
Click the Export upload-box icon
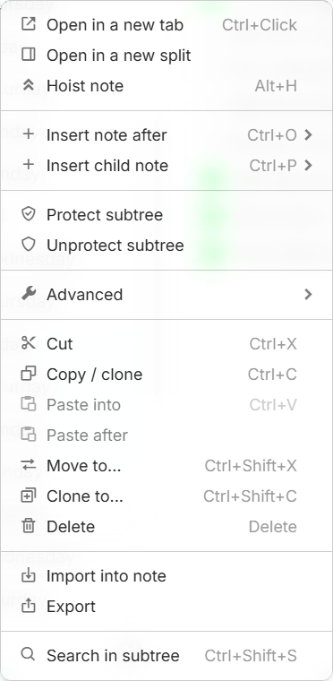pos(29,606)
